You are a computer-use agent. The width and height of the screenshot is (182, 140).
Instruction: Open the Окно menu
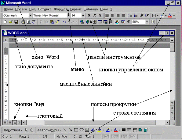tap(104, 9)
